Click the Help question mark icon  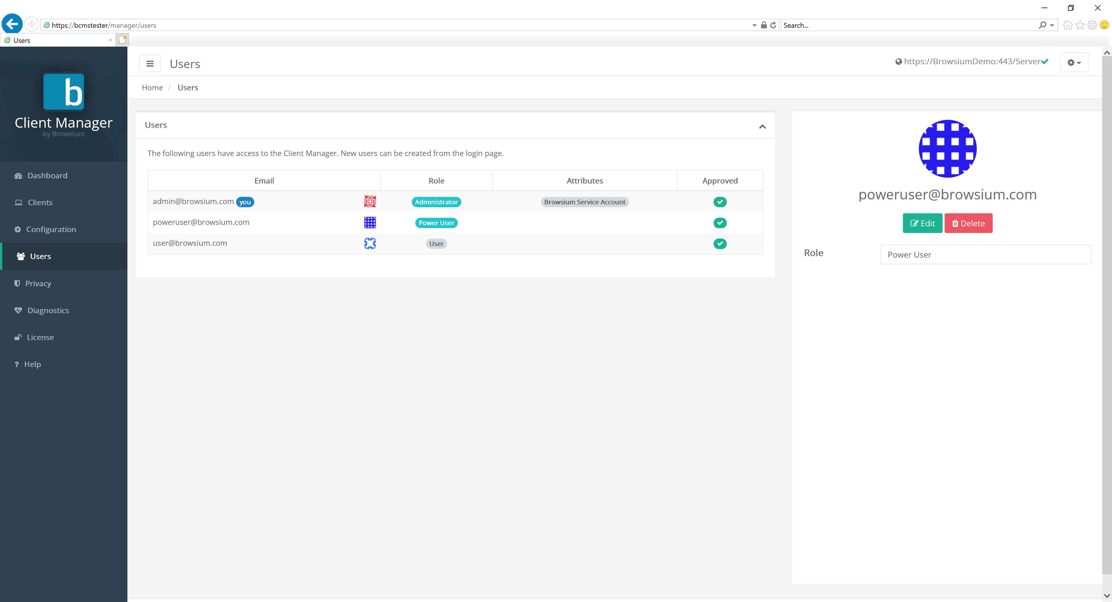(17, 364)
